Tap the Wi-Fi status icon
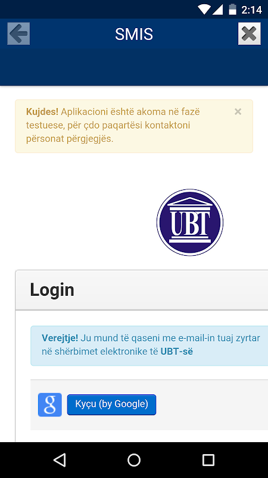 point(204,10)
